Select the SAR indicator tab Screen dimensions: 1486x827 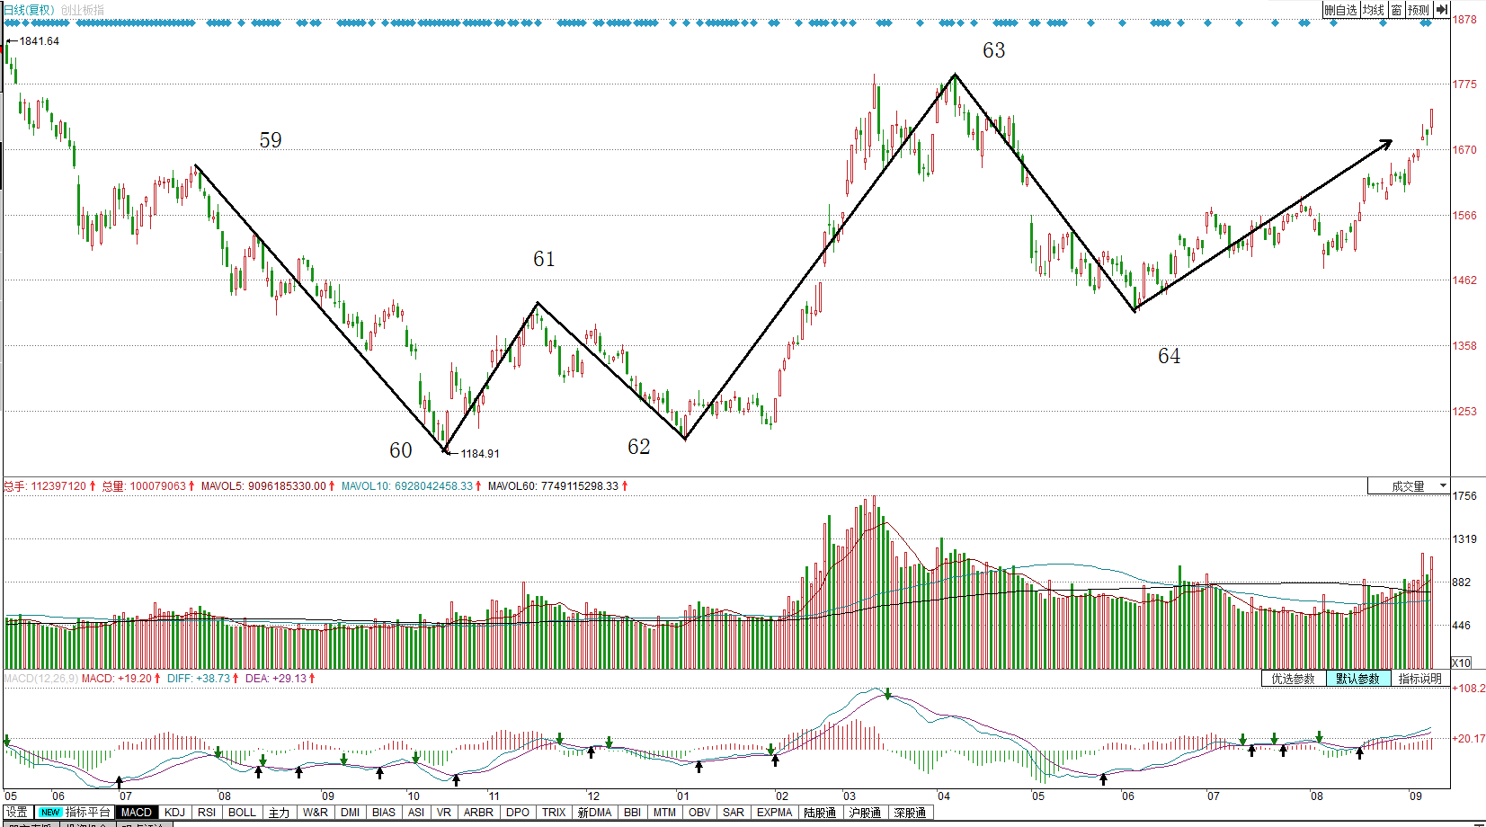734,812
